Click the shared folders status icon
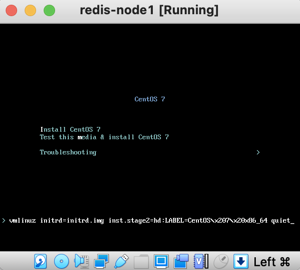The width and height of the screenshot is (300, 270). 141,261
